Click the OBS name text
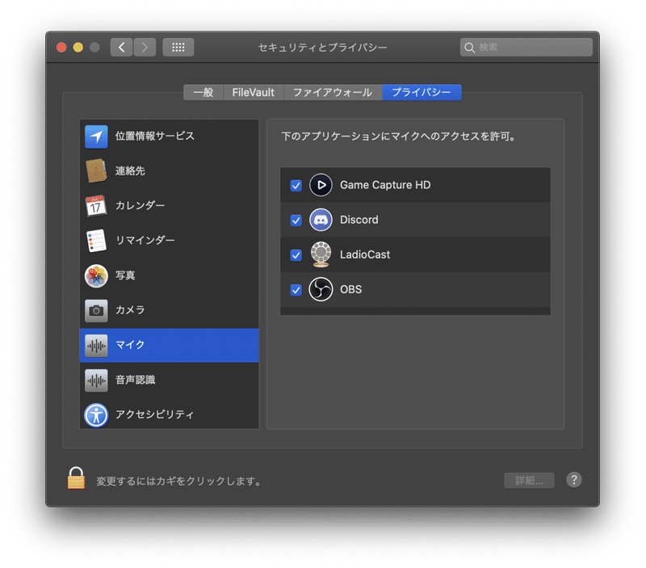The width and height of the screenshot is (646, 568). (350, 289)
